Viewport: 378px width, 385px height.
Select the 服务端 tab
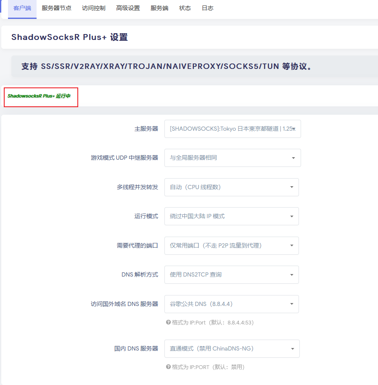coord(159,8)
